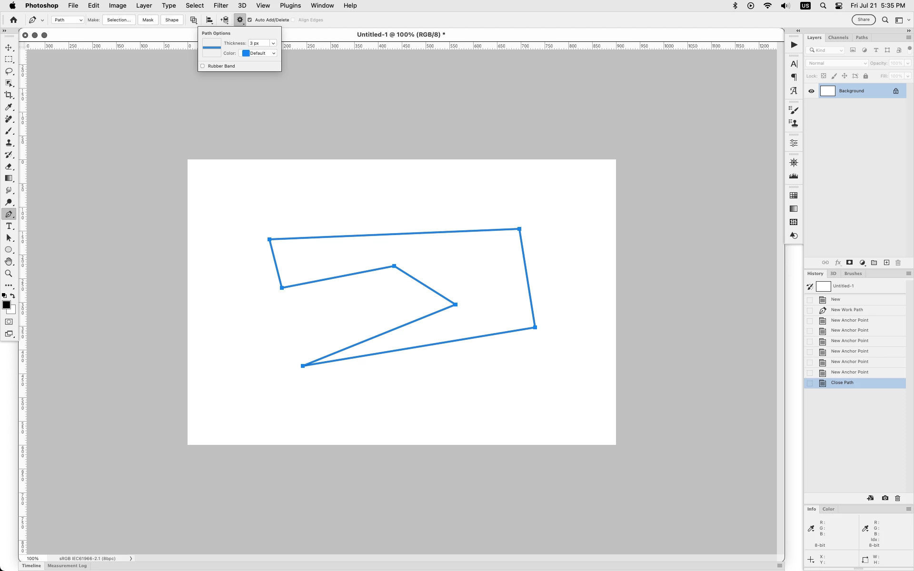
Task: Select the Horizontal Type tool
Action: (9, 226)
